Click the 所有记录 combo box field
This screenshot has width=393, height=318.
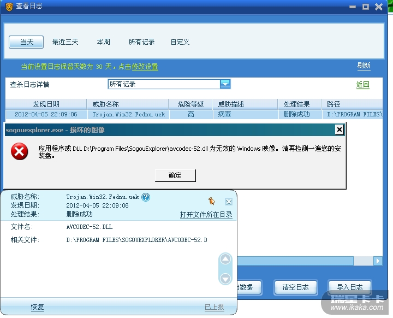(x=169, y=84)
